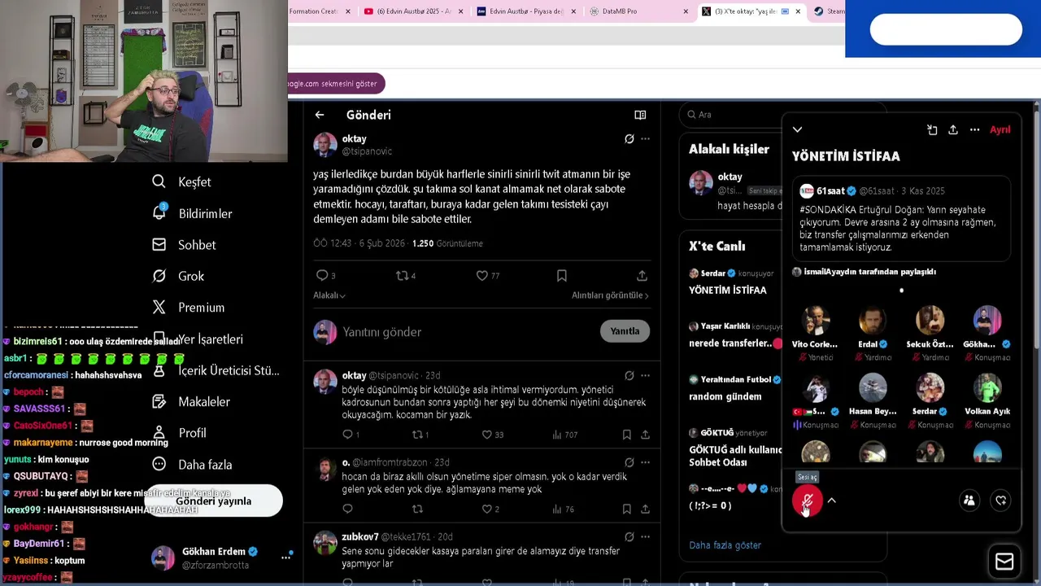Open Yeraltından Futbol random gündem space
Screen dimensions: 1041x586
pos(734,388)
